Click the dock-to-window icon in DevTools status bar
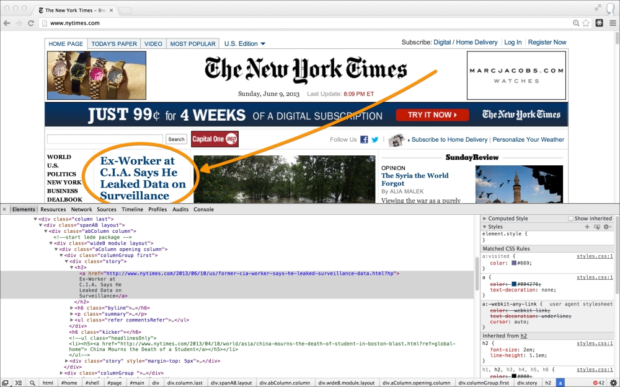 click(6, 383)
